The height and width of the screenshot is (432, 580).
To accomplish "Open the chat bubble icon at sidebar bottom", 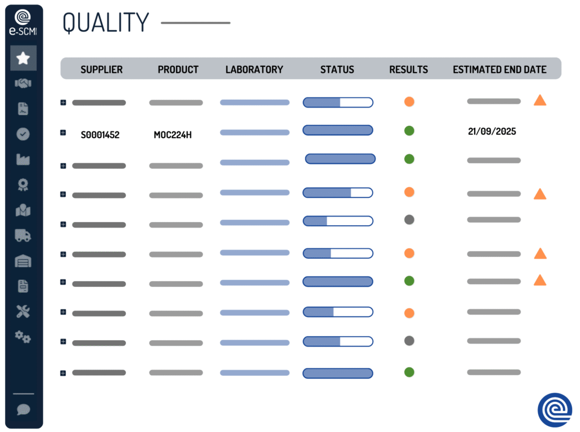I will (x=23, y=409).
